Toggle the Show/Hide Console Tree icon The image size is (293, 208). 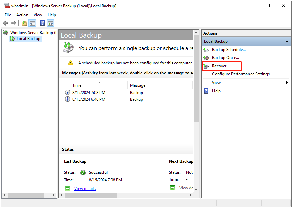tap(32, 23)
